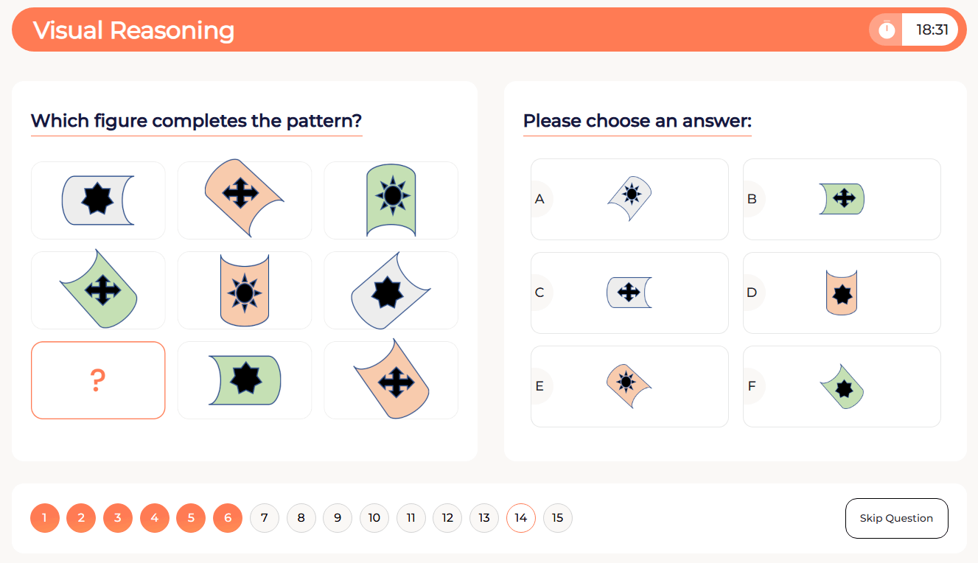The height and width of the screenshot is (563, 978).
Task: Select answer D orange shield
Action: tap(842, 293)
